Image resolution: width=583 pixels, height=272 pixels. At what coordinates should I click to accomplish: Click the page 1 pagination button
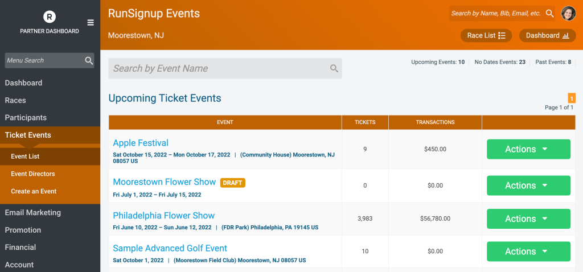pyautogui.click(x=572, y=98)
